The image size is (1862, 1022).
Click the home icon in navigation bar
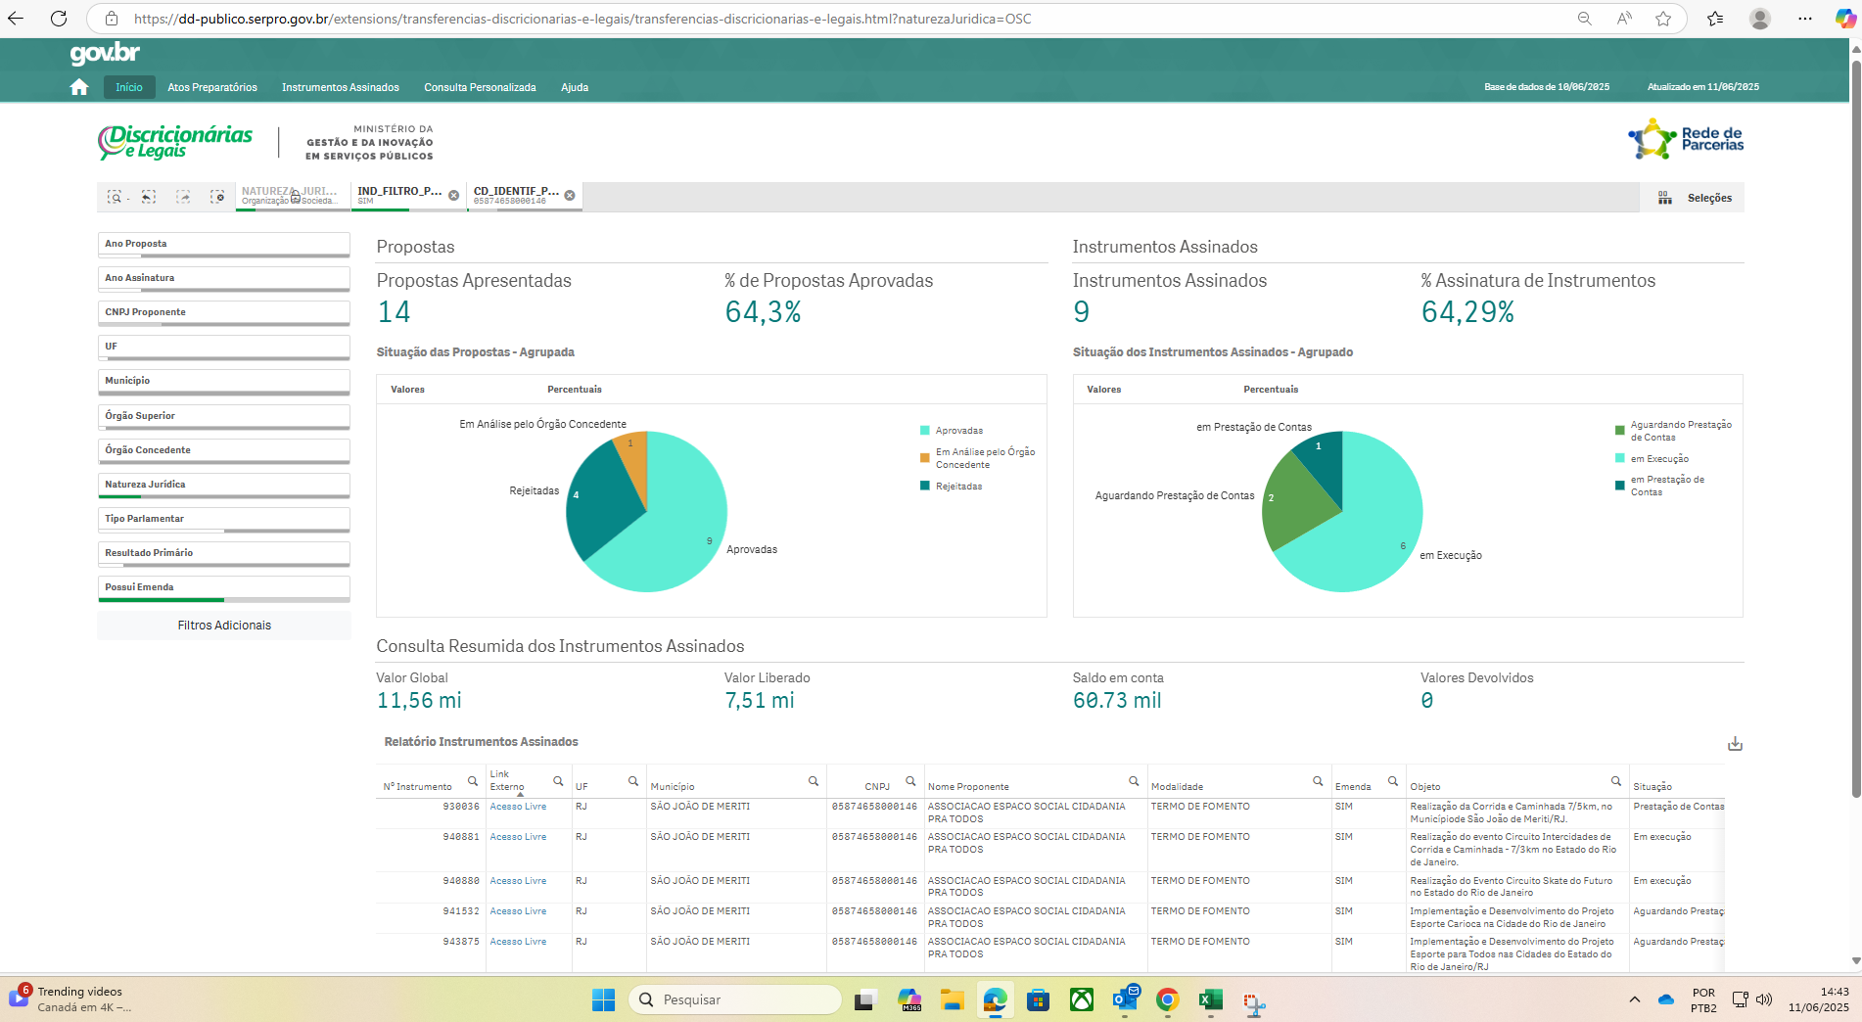pos(79,87)
